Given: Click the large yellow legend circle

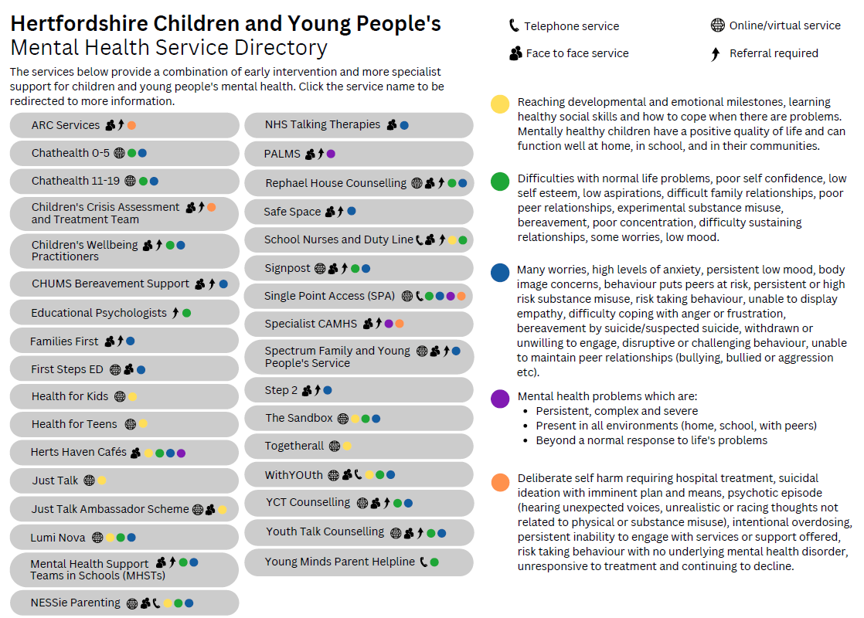Looking at the screenshot, I should tap(500, 104).
